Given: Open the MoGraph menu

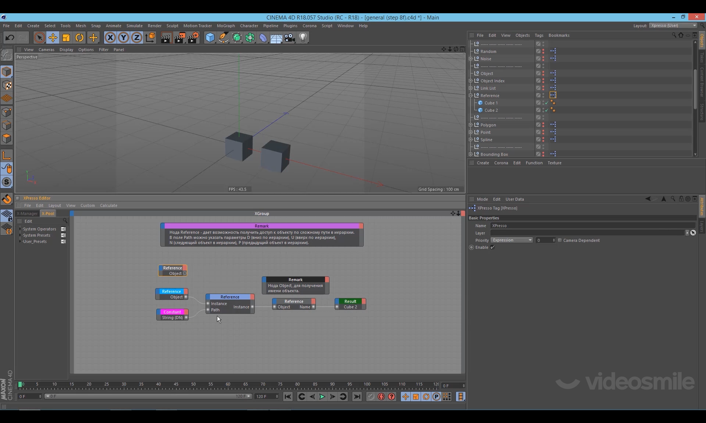Looking at the screenshot, I should 225,26.
